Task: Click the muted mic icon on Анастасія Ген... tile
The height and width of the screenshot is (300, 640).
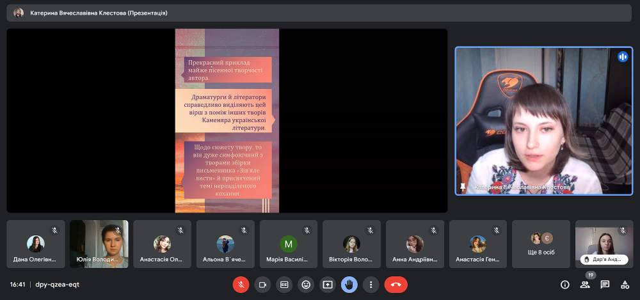Action: point(497,231)
